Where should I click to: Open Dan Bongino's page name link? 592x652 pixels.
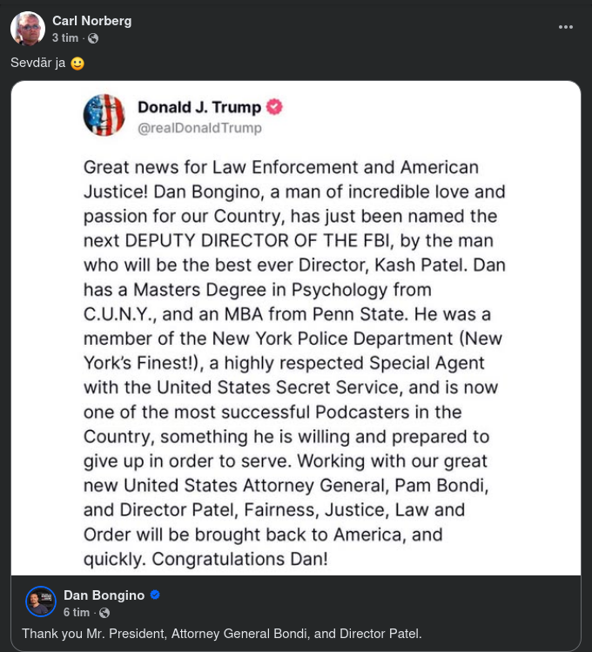click(104, 595)
